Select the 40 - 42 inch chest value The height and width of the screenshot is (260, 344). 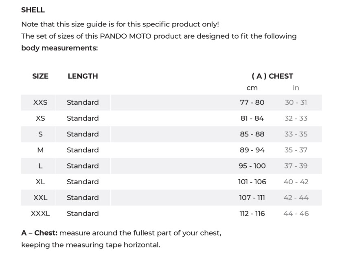[x=296, y=182]
